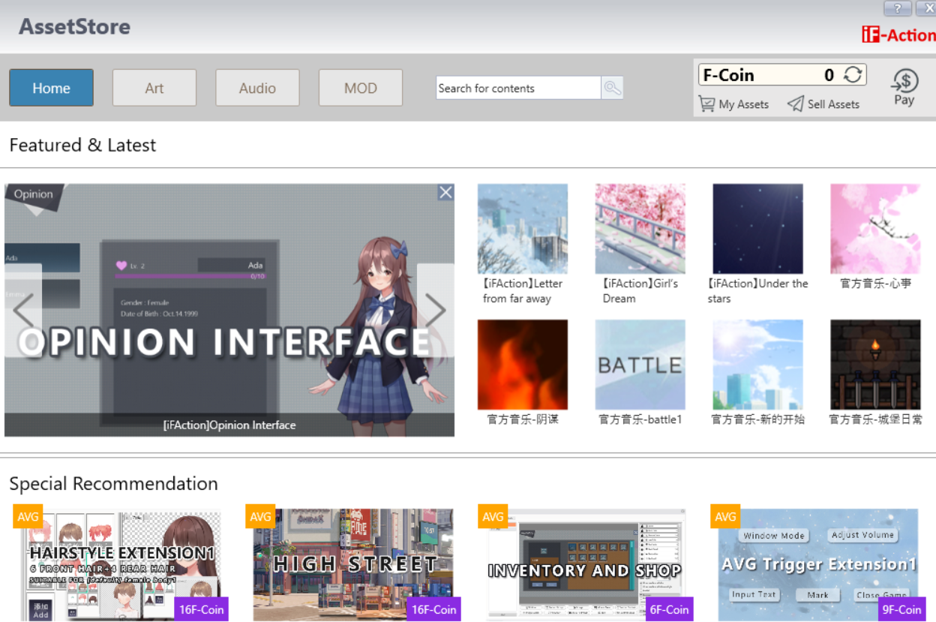The image size is (936, 622).
Task: Show next banner with right arrow
Action: pos(436,310)
